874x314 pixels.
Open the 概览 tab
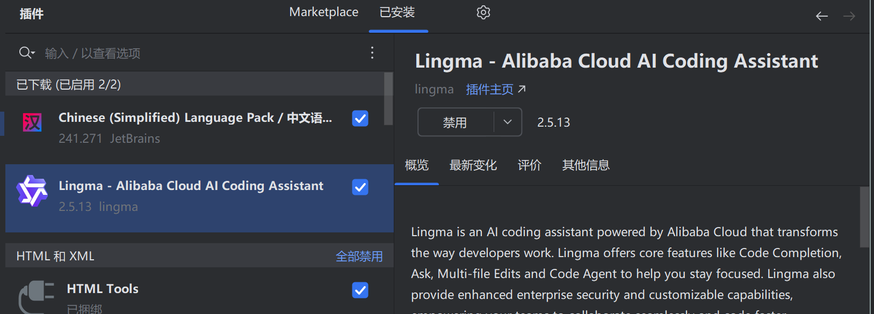pos(417,165)
